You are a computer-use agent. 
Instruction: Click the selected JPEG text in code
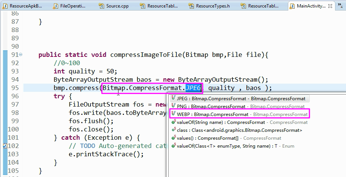click(x=193, y=88)
